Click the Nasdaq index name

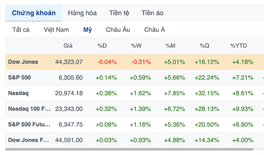(x=18, y=93)
